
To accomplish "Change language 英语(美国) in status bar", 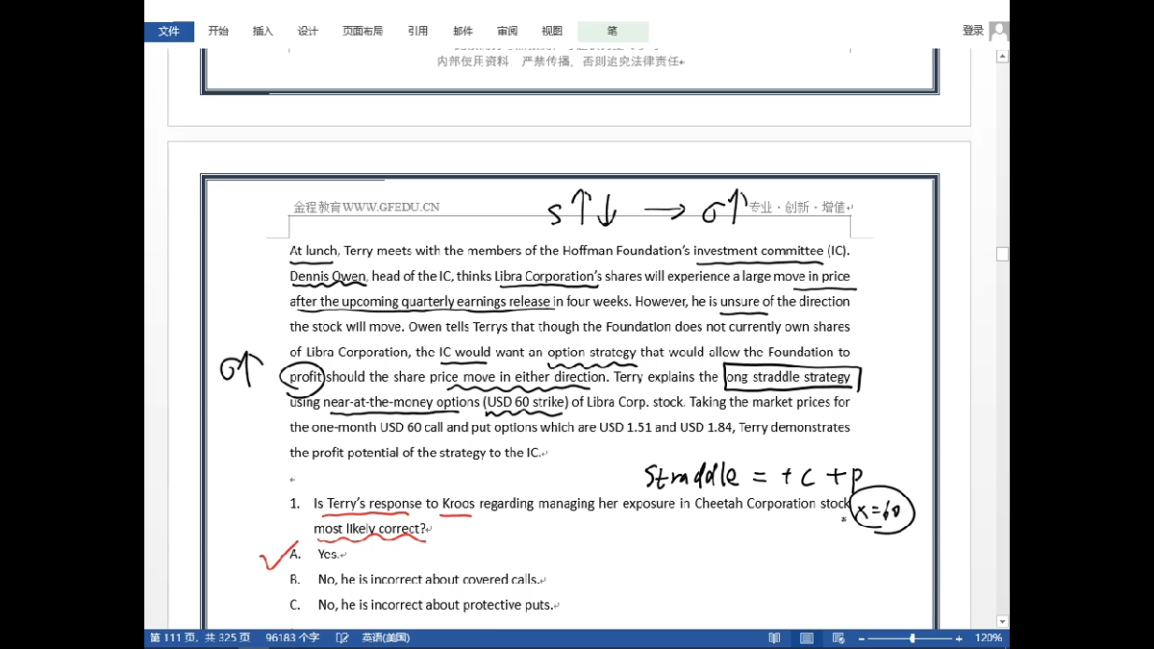I will coord(385,638).
